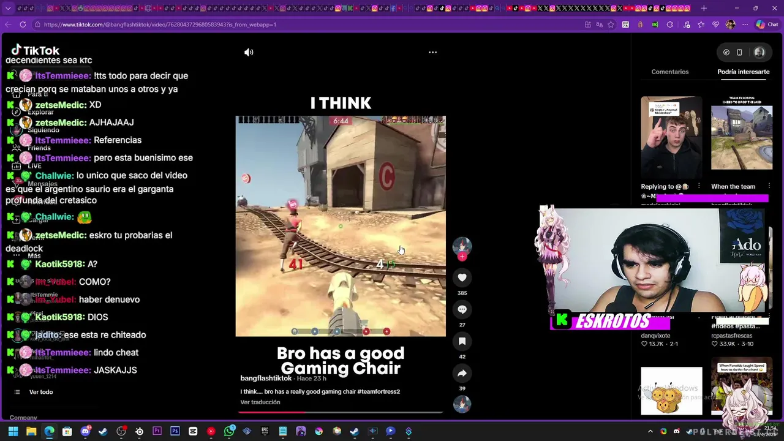Open Microsoft Store from the taskbar
This screenshot has height=441, width=784.
67,431
